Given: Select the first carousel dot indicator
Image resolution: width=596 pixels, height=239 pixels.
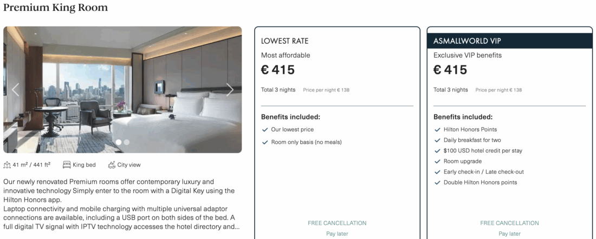Looking at the screenshot, I should [119, 142].
